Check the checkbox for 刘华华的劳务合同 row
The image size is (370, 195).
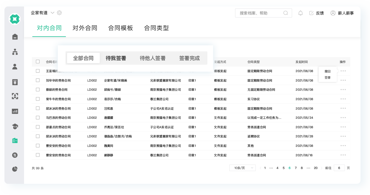[38, 80]
